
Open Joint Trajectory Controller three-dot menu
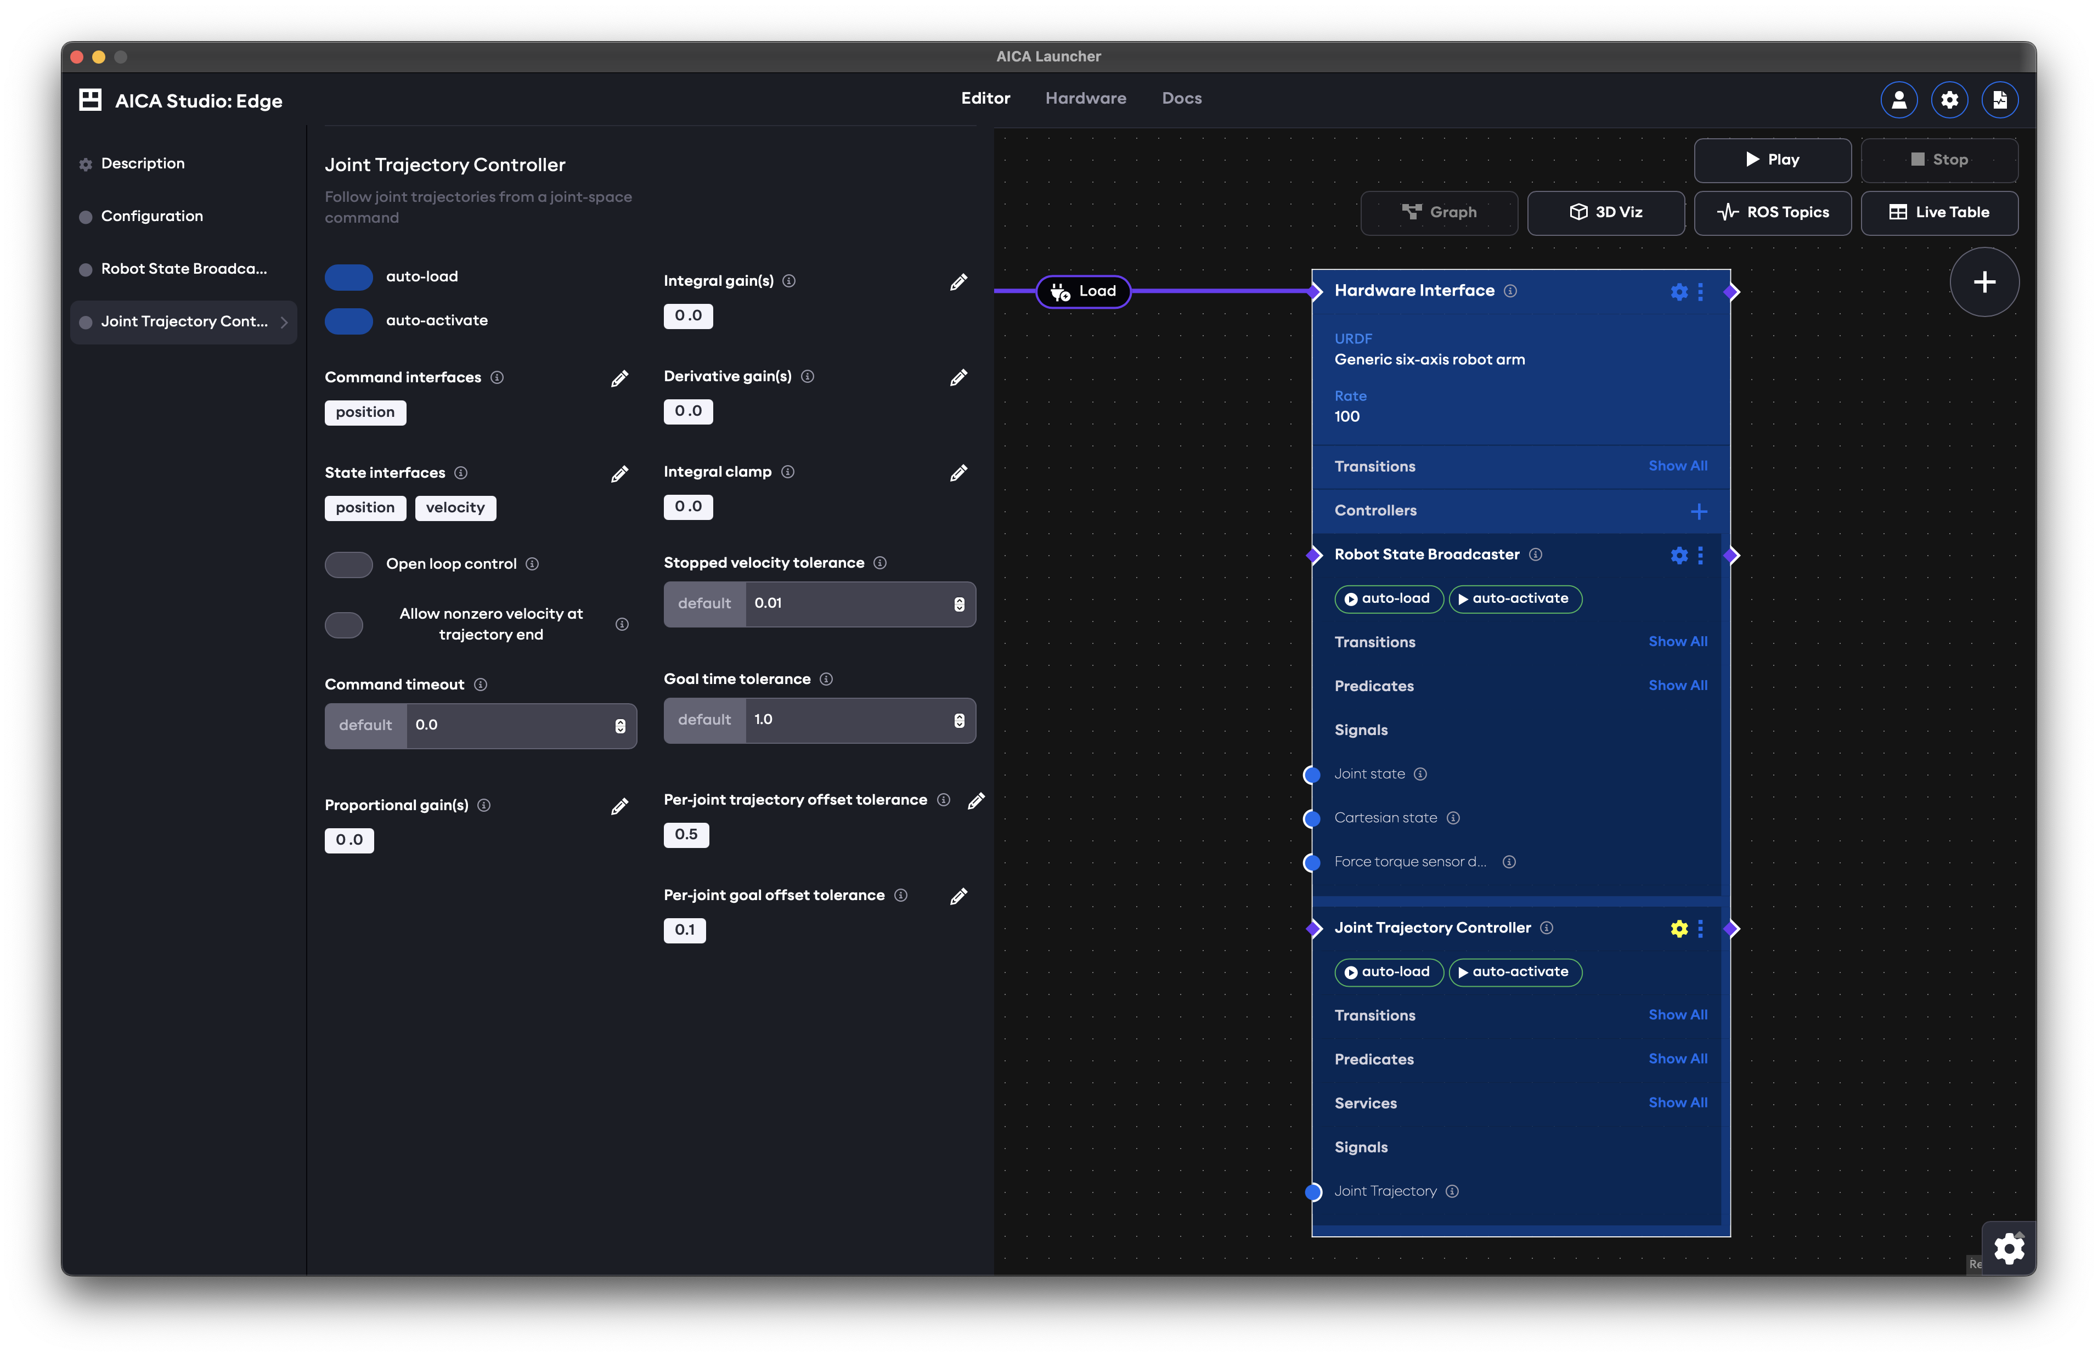pos(1700,929)
